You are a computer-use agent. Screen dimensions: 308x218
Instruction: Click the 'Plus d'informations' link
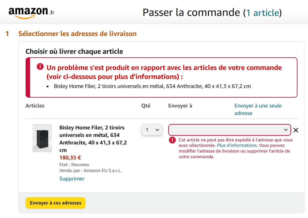[237, 145]
